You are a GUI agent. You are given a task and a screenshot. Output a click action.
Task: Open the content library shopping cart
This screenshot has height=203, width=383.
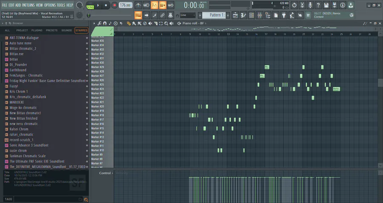click(308, 15)
